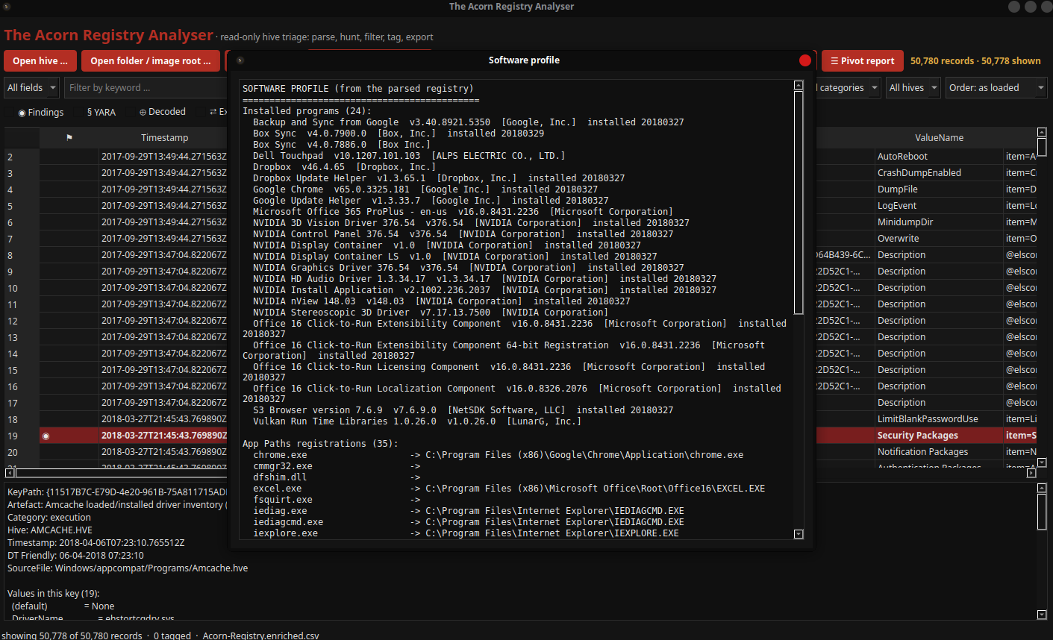Click the Category: execution detail line

pyautogui.click(x=49, y=518)
